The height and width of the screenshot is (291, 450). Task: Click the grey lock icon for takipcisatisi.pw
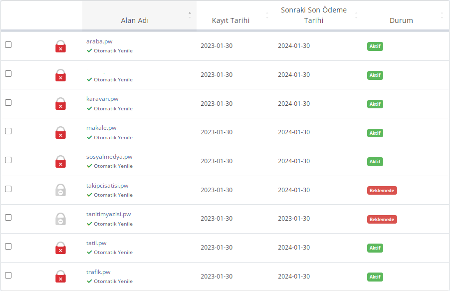pyautogui.click(x=60, y=190)
